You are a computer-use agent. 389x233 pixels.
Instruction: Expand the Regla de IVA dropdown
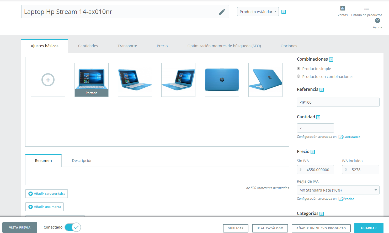[x=338, y=190]
